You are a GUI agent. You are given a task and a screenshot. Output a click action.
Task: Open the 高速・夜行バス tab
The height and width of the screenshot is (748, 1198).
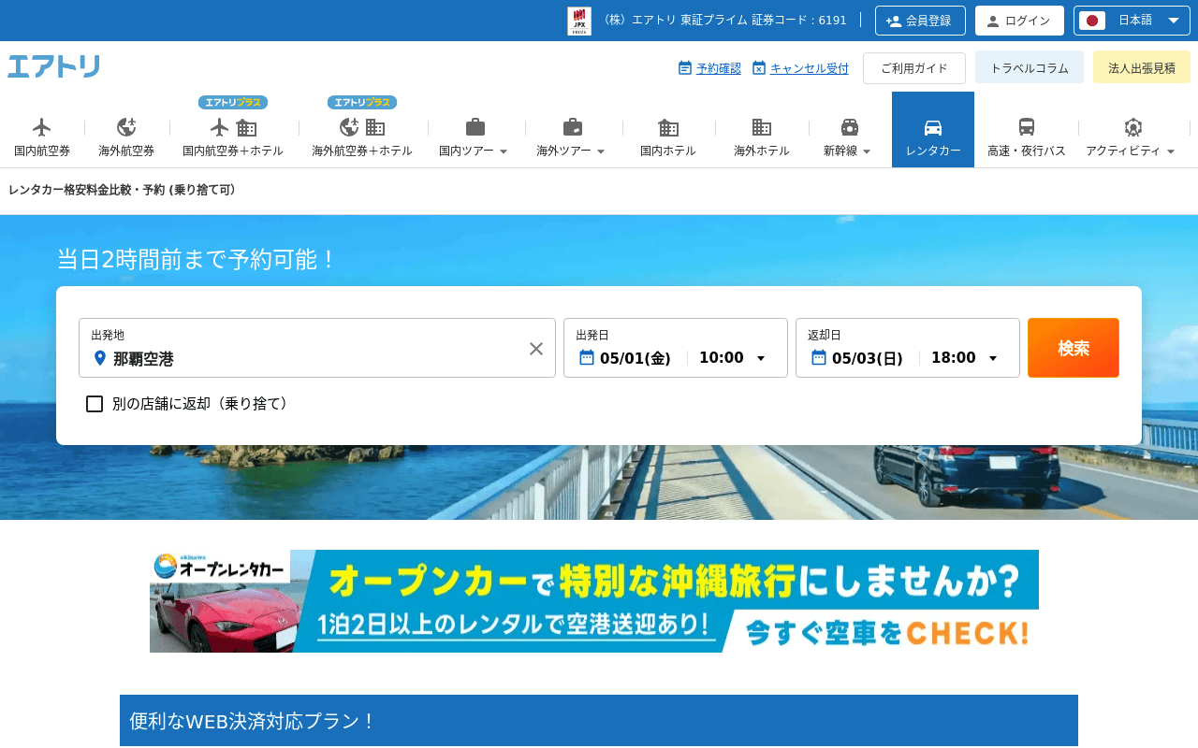[1027, 130]
